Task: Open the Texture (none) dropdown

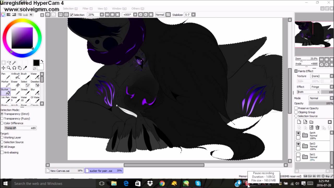Action: click(332, 76)
